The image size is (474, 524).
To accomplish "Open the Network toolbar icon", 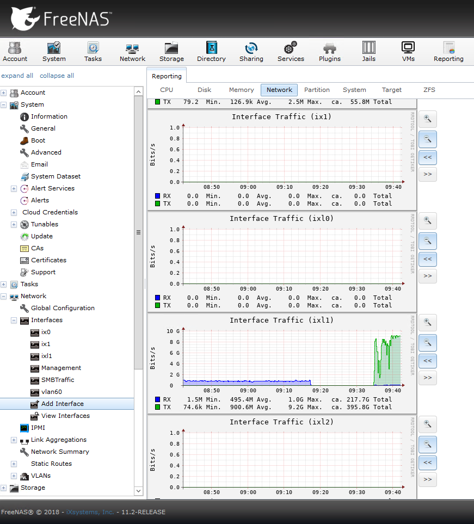I will [x=132, y=52].
